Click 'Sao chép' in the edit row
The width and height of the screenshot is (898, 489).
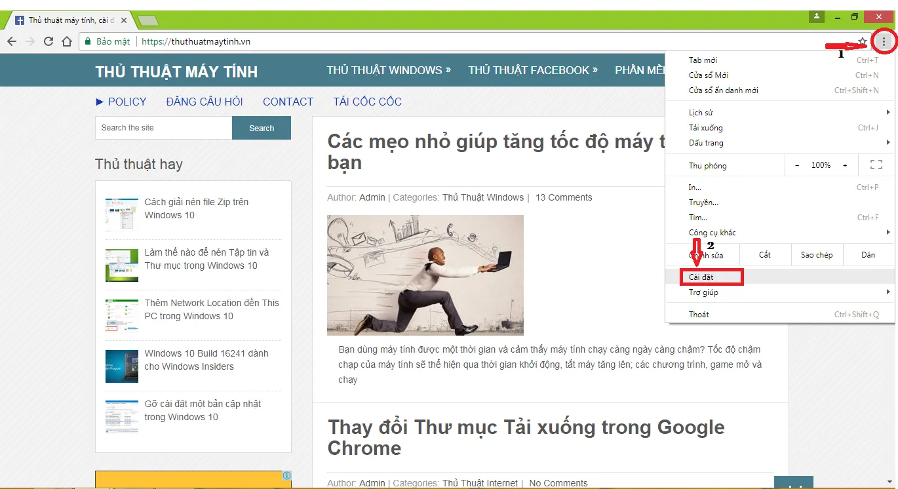tap(817, 255)
